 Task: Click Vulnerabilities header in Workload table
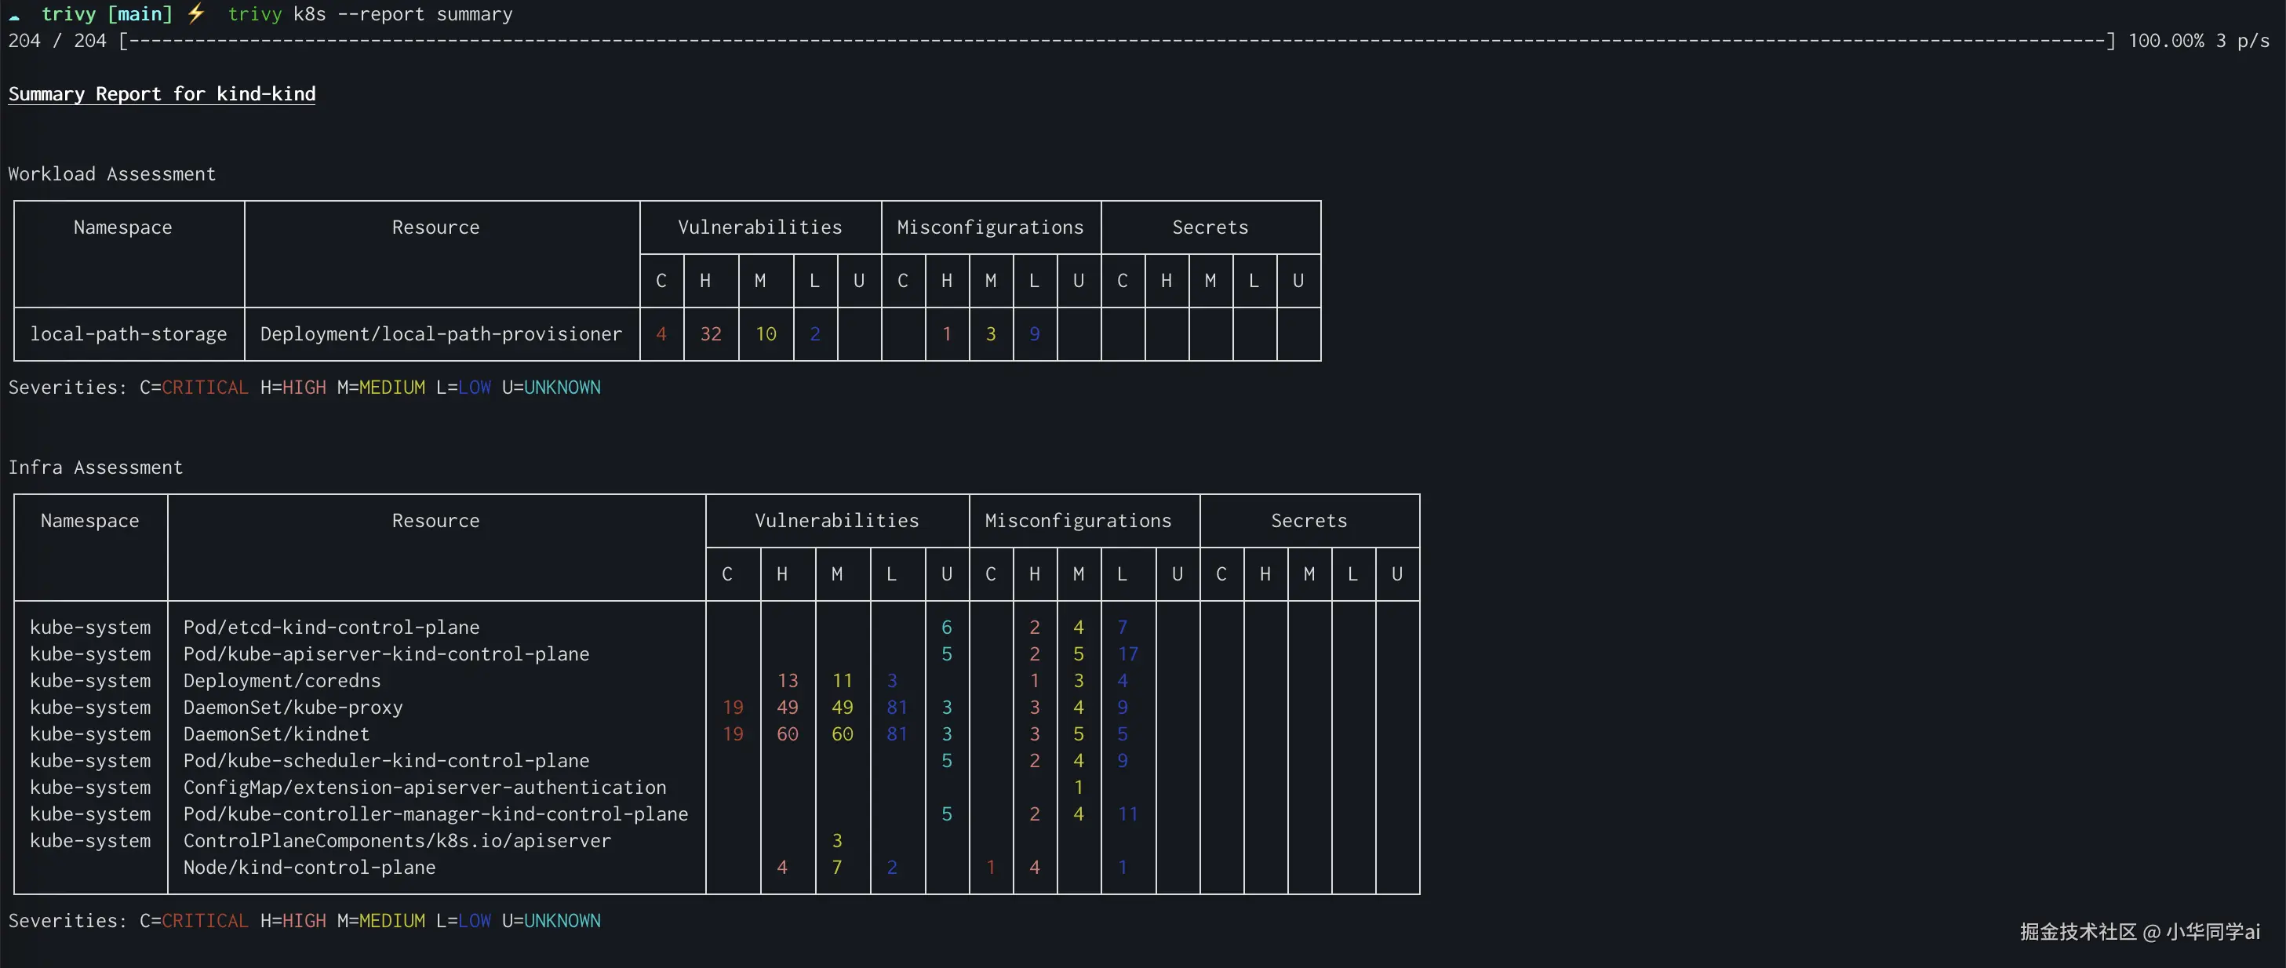tap(759, 228)
